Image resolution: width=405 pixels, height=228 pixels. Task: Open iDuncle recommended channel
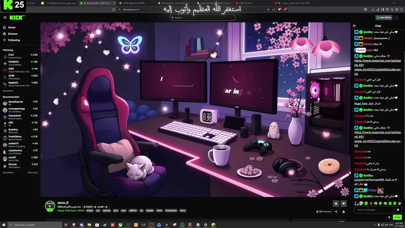(20, 166)
